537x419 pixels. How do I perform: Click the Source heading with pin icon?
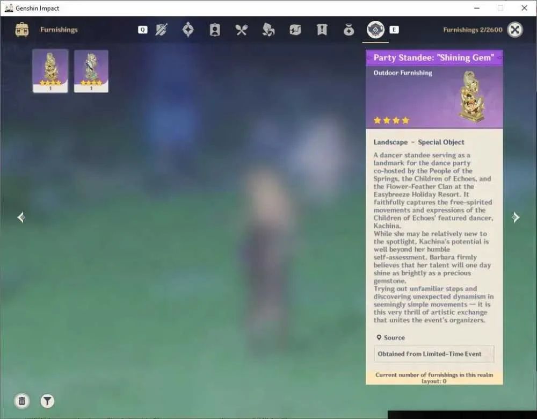(391, 337)
